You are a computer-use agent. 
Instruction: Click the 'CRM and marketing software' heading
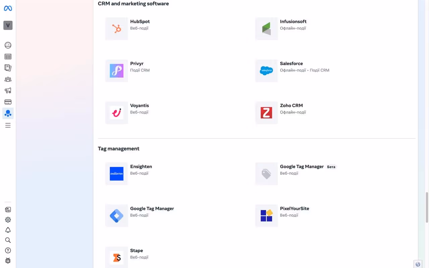133,4
